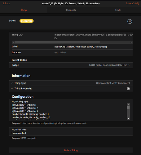141x155 pixels.
Task: Click the Thing UID right scroll arrow
Action: click(131, 42)
